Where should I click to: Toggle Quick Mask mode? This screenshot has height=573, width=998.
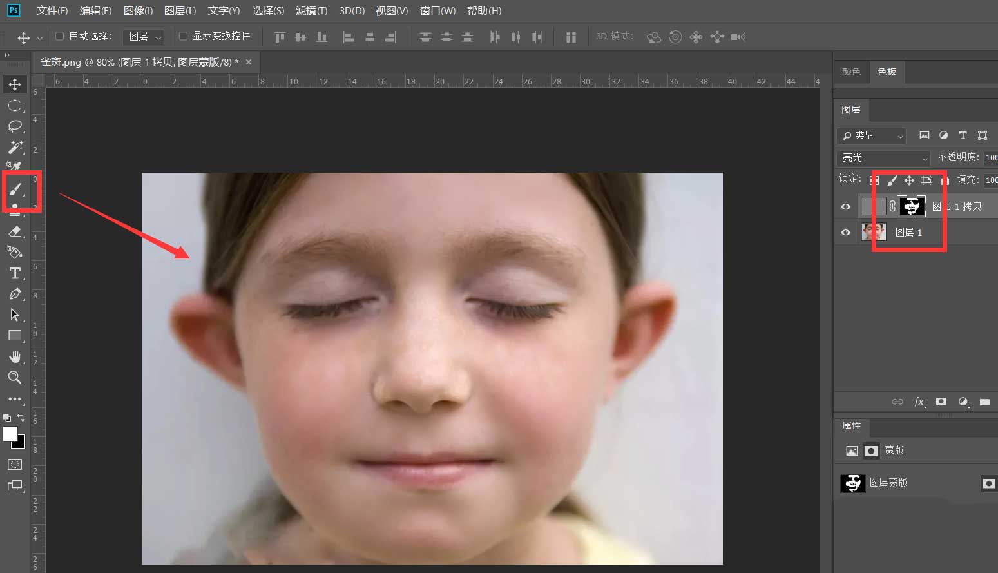15,465
